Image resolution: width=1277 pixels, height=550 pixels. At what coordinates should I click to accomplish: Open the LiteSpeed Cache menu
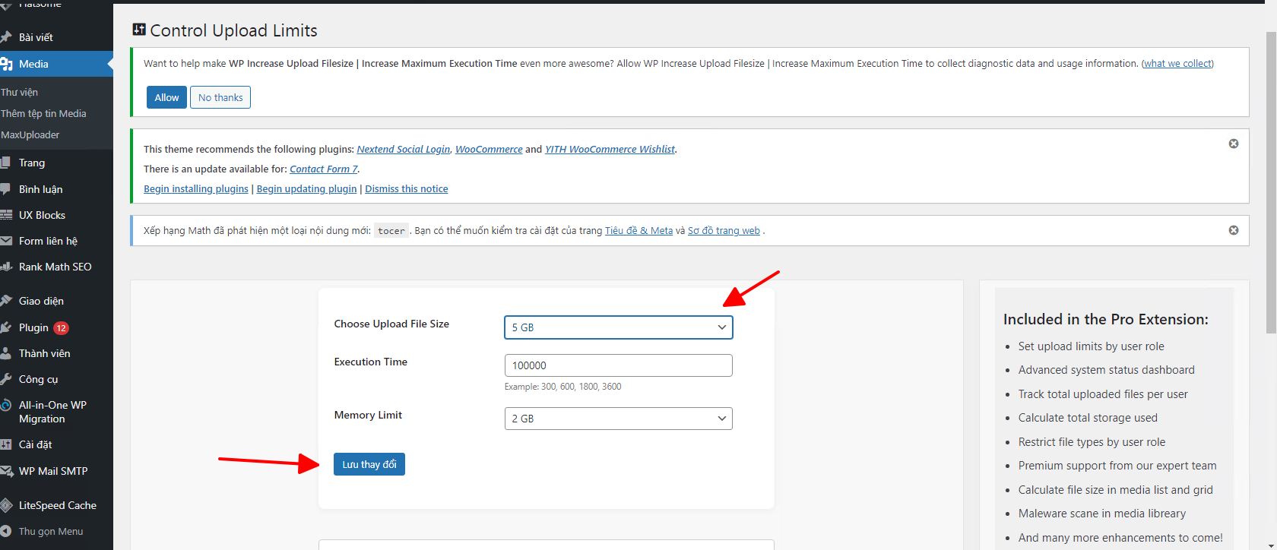[x=58, y=505]
